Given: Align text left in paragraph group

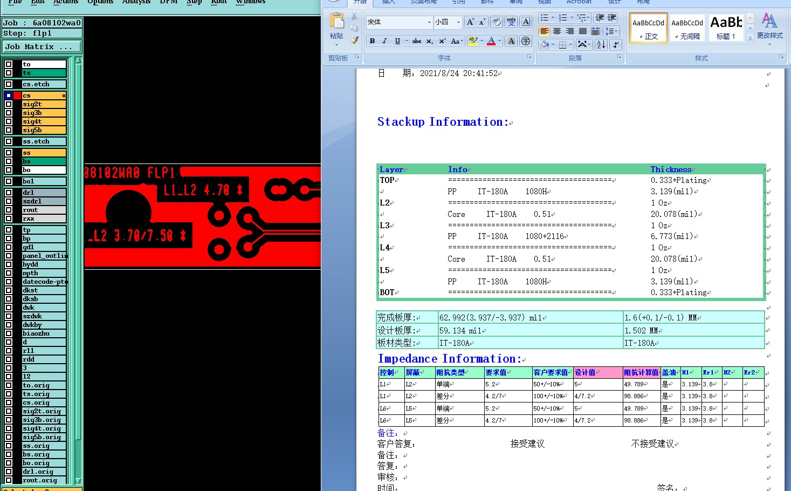Looking at the screenshot, I should pyautogui.click(x=545, y=31).
